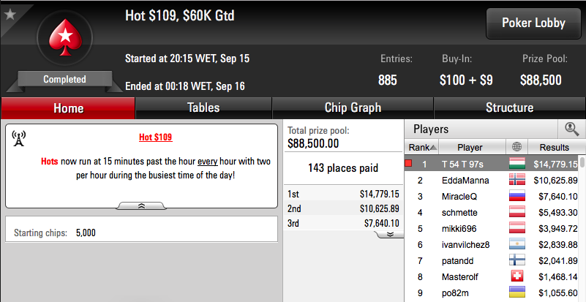The image size is (586, 302).
Task: Click the players list scrollbar
Action: (582, 228)
